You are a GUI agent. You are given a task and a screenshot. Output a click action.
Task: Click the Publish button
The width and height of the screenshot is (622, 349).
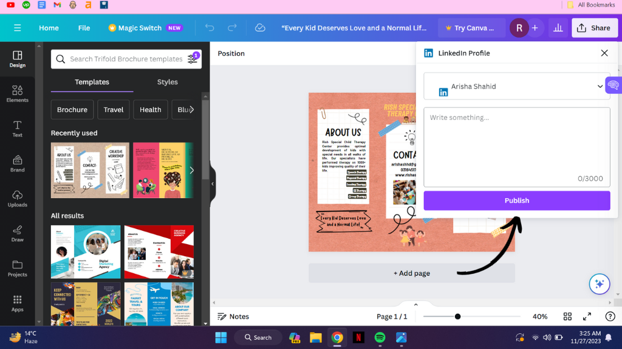pos(517,200)
